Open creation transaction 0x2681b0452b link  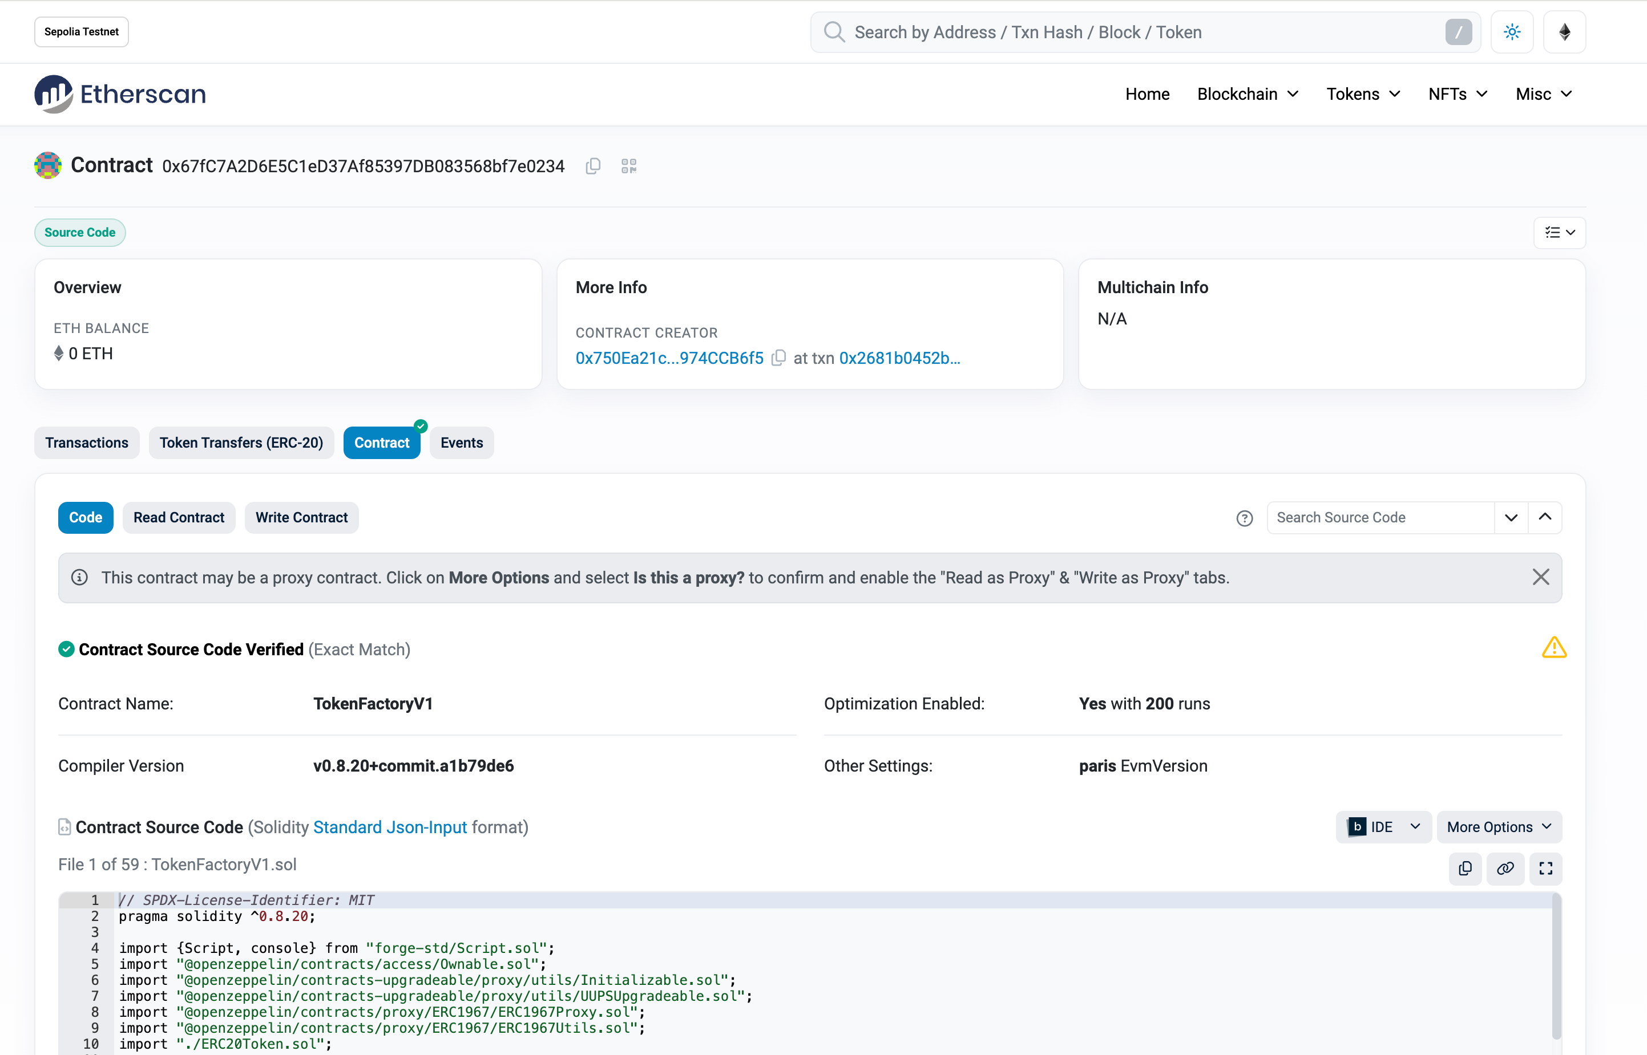point(900,358)
